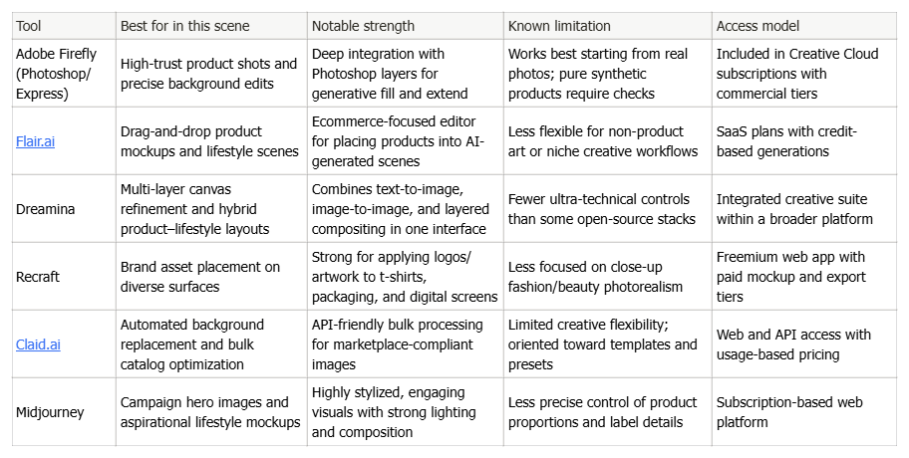Click the Known limitation column header
Screen dimensions: 909x458
pos(608,26)
